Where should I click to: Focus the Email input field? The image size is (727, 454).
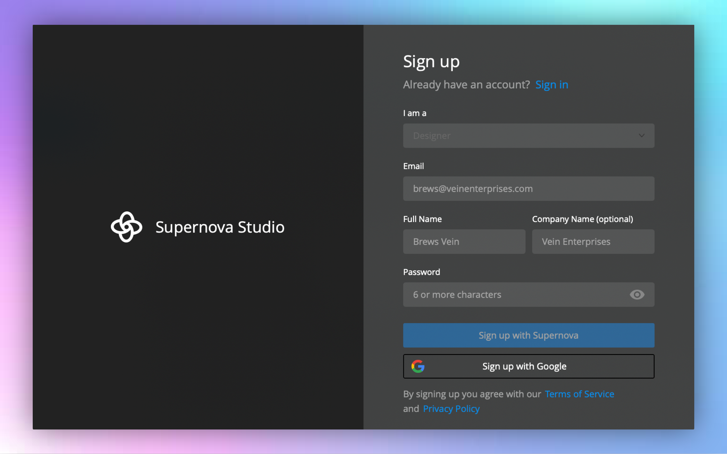pos(528,188)
